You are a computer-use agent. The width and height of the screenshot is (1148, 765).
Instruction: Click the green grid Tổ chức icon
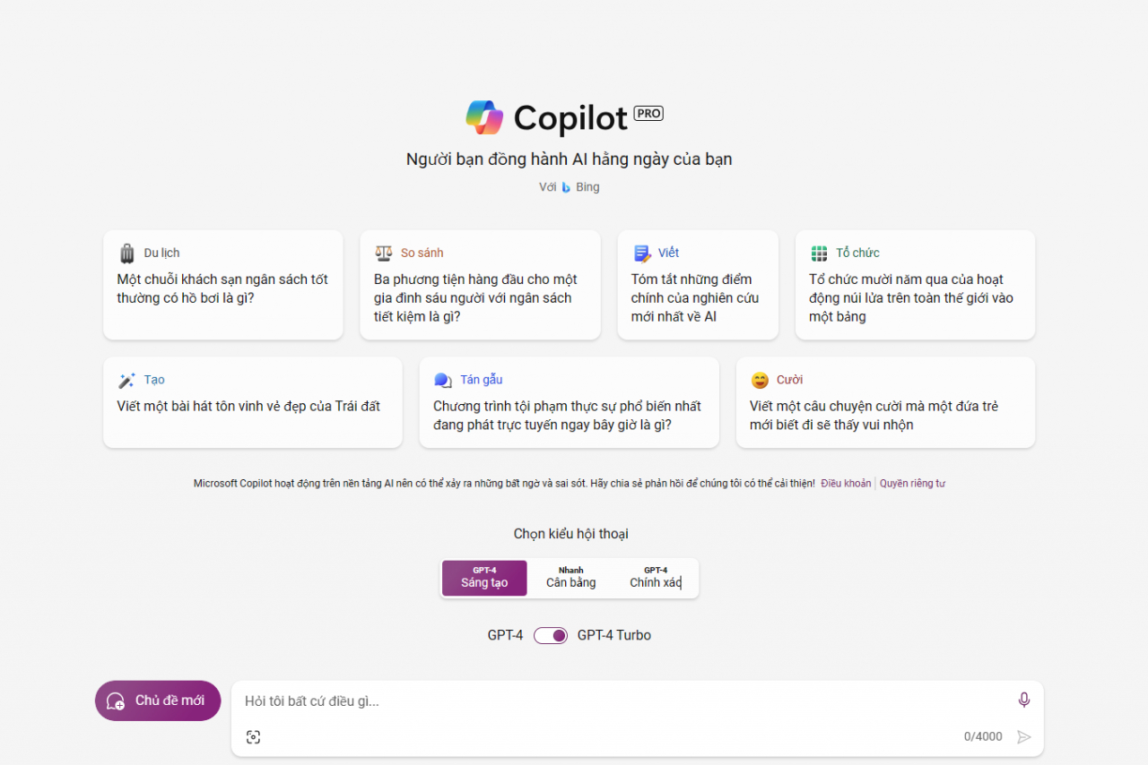click(819, 253)
